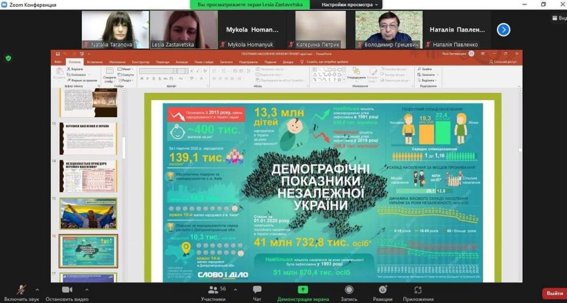Select slide 15 thumbnail with the flag
Image resolution: width=567 pixels, height=303 pixels.
[x=88, y=213]
